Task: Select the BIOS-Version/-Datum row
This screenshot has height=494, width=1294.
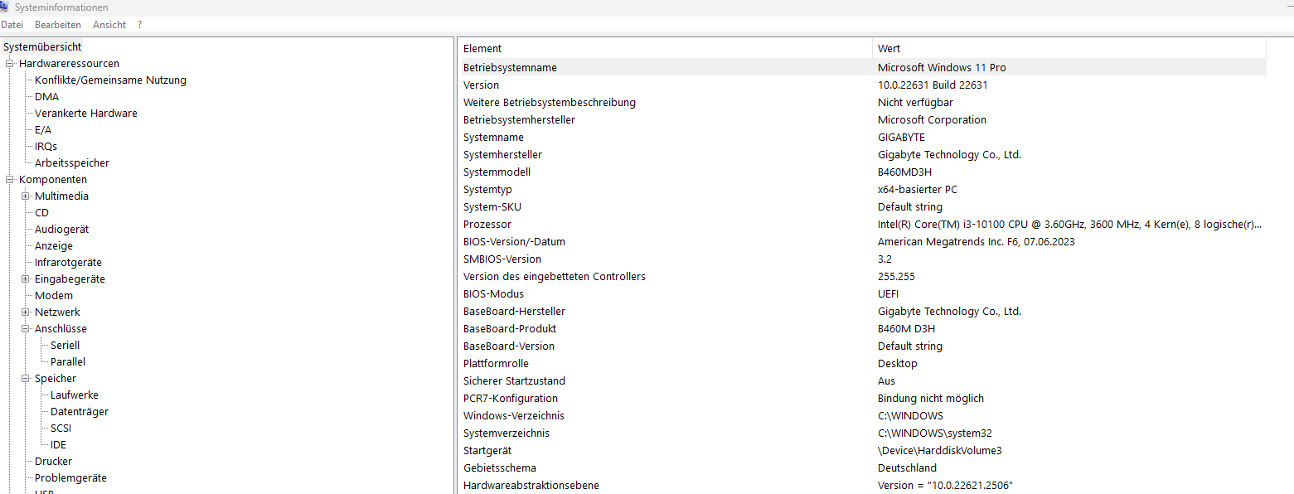Action: point(863,242)
